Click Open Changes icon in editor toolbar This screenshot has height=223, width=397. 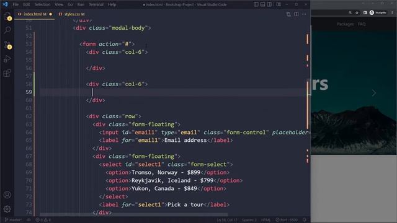(288, 14)
